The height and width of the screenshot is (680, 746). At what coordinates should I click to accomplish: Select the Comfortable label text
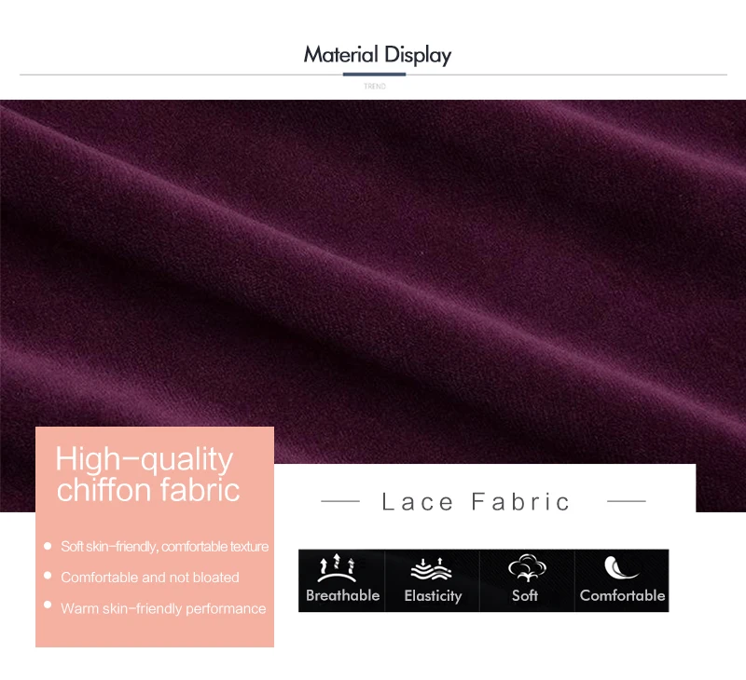(622, 595)
